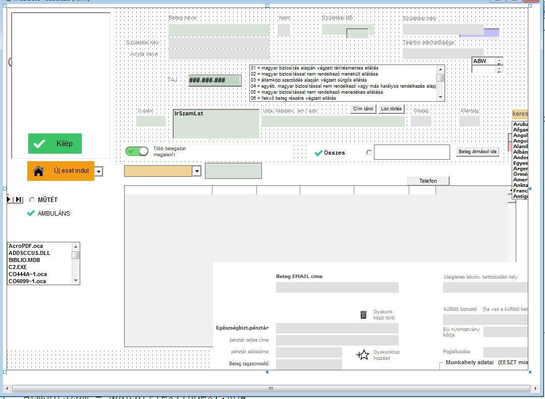Click the trash icon for Gyakorik közül töröl
This screenshot has height=399, width=545.
pos(363,314)
